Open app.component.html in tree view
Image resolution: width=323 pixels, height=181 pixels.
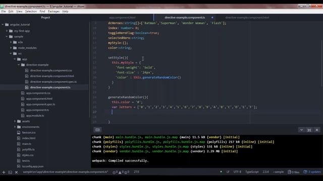[39, 99]
